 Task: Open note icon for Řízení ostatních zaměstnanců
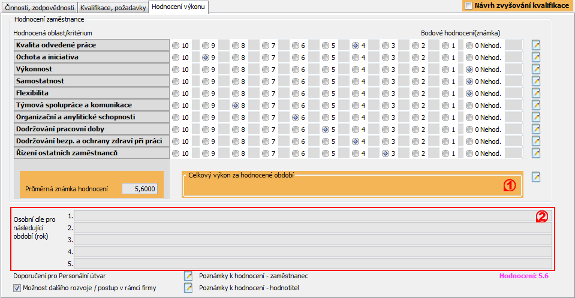tap(536, 153)
